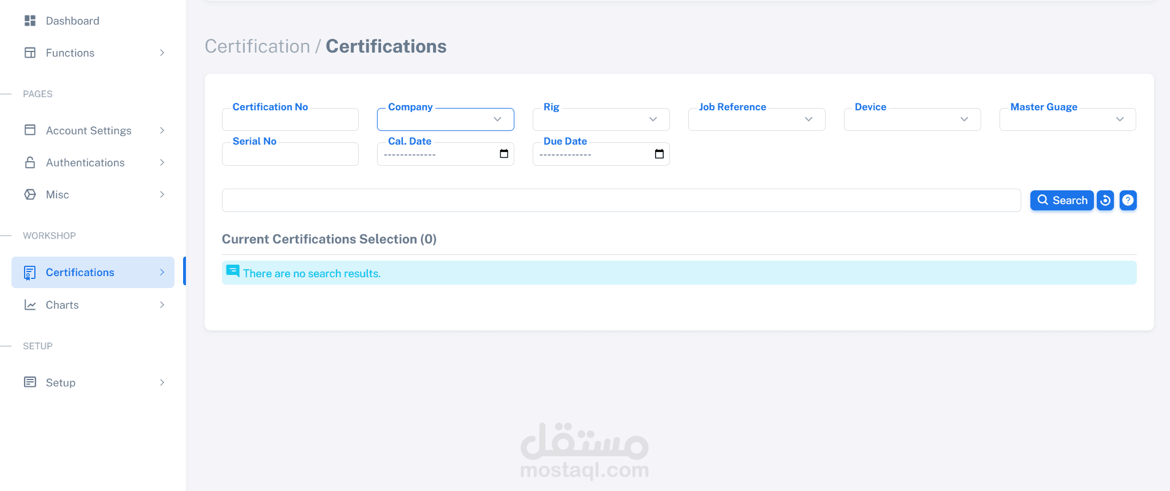Click the Functions layout icon
This screenshot has height=491, width=1170.
click(x=30, y=53)
